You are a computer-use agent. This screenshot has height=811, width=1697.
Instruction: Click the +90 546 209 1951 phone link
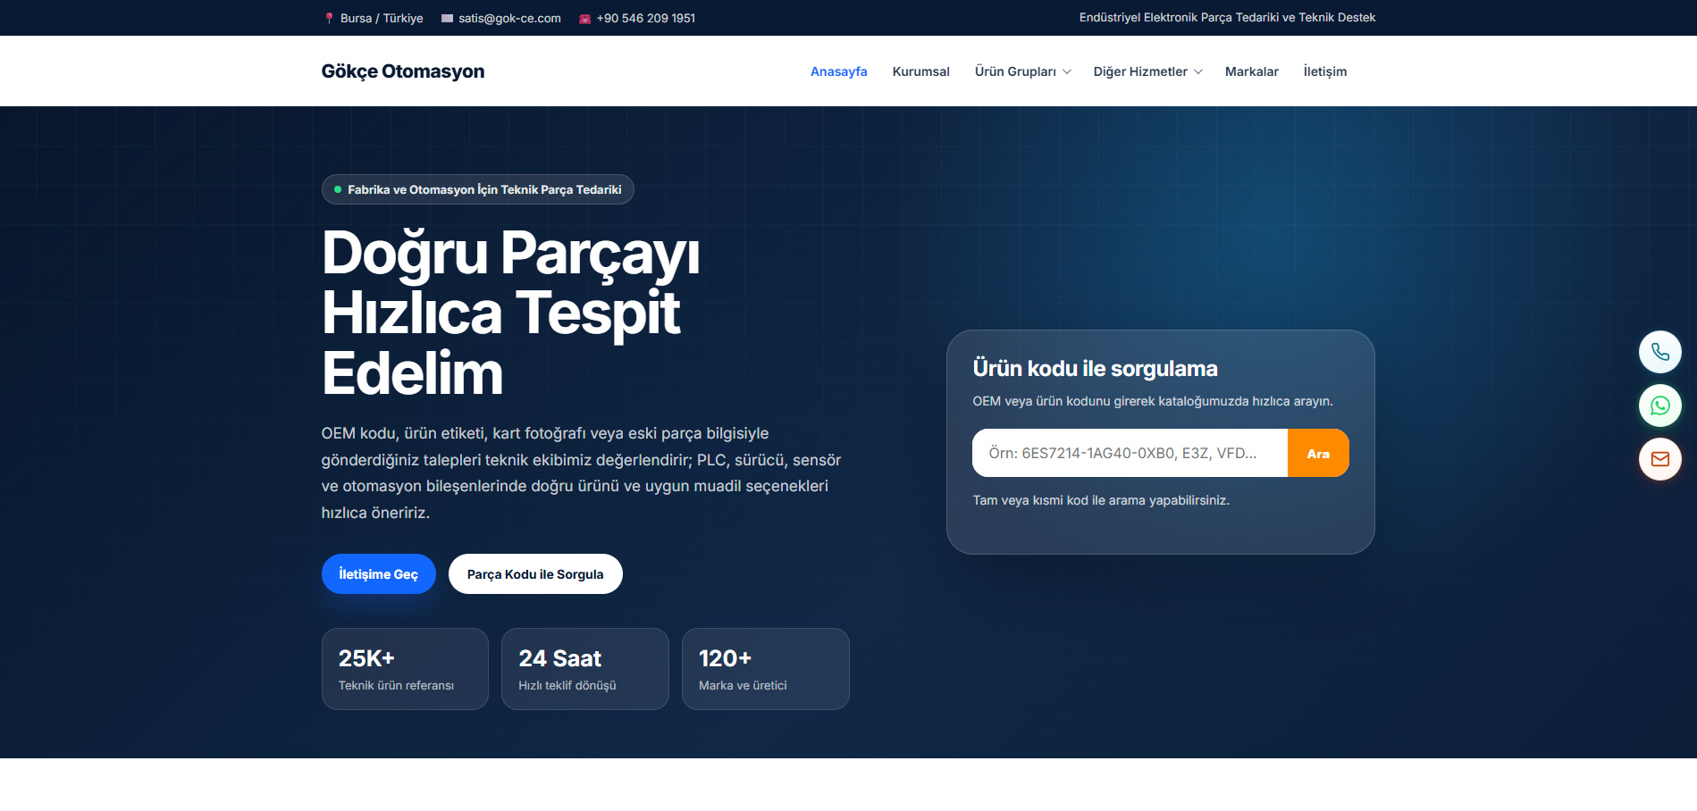pos(645,18)
